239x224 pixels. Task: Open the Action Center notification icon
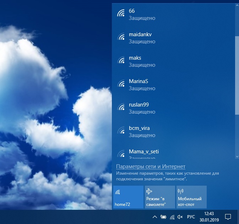(228, 217)
